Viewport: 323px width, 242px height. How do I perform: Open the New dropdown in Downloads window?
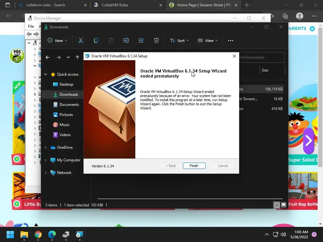[x=57, y=41]
